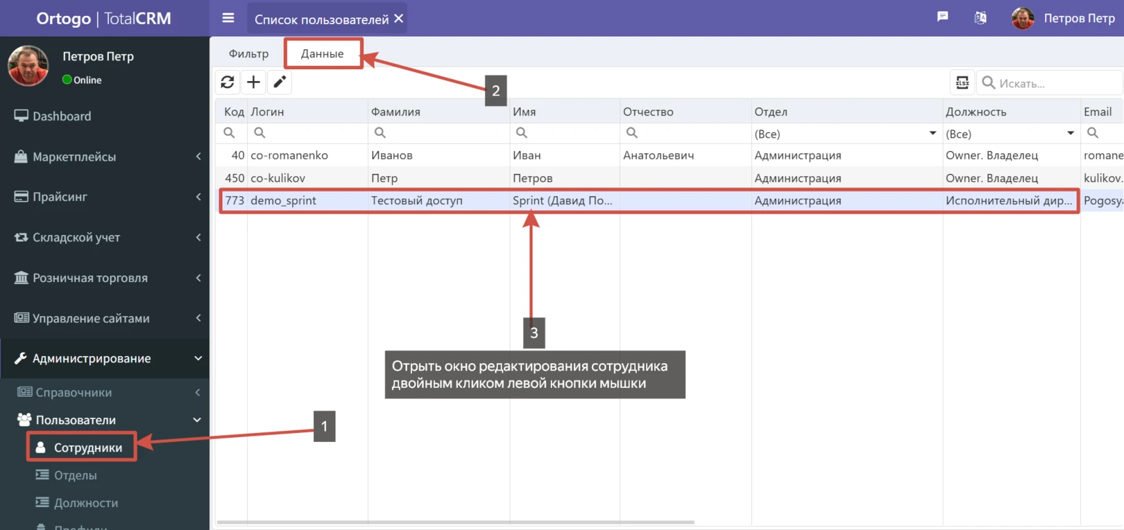Viewport: 1124px width, 530px height.
Task: Click the Маркетплейсы shopping bag icon
Action: tap(21, 157)
